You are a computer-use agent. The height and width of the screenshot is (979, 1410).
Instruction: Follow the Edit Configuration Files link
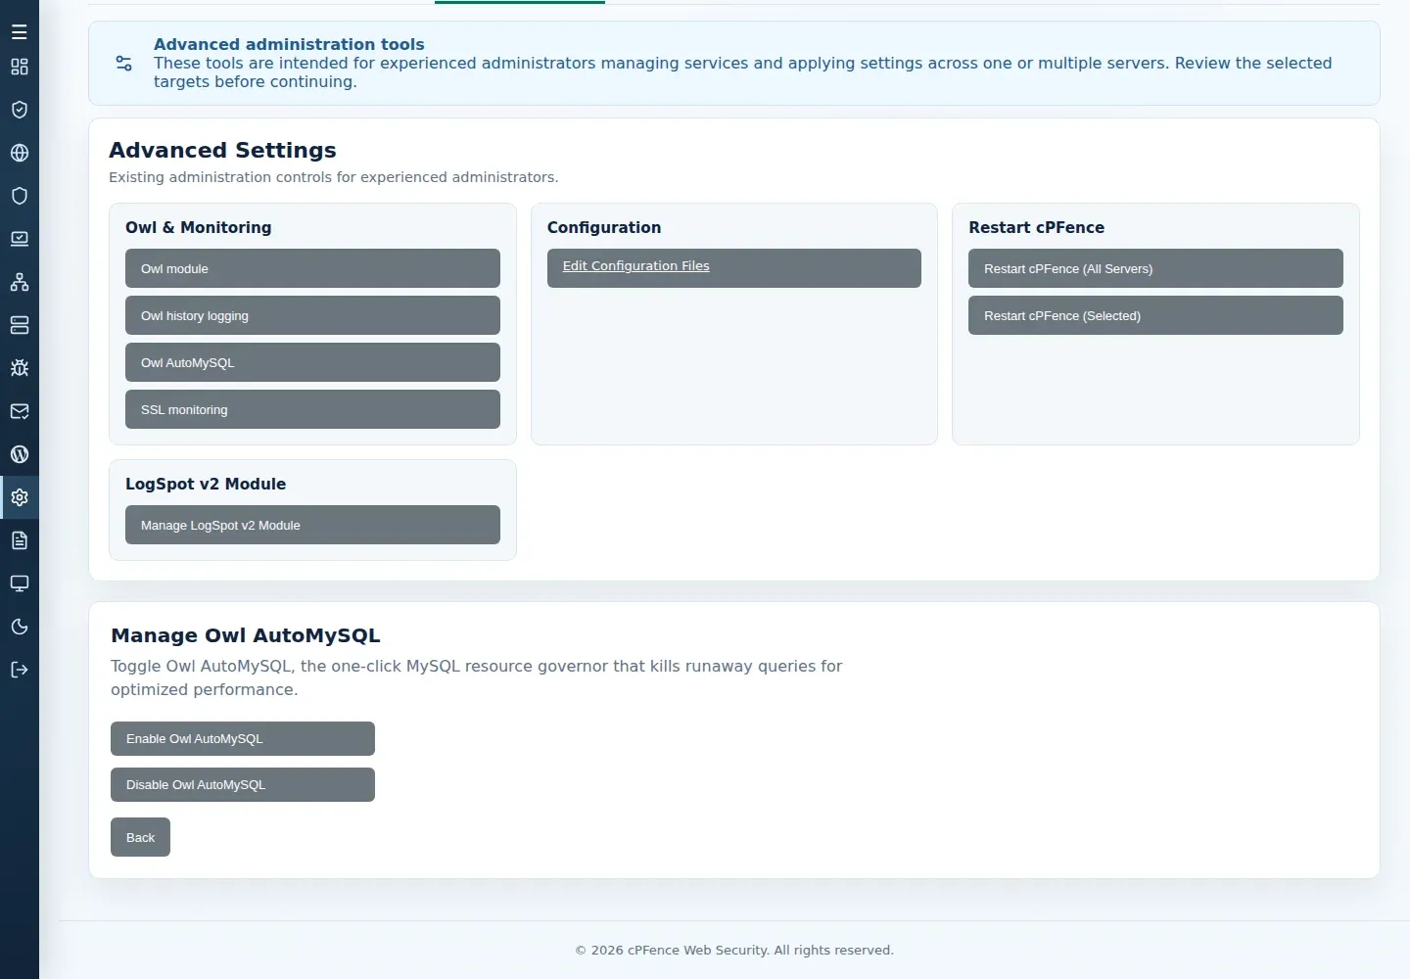(x=734, y=268)
